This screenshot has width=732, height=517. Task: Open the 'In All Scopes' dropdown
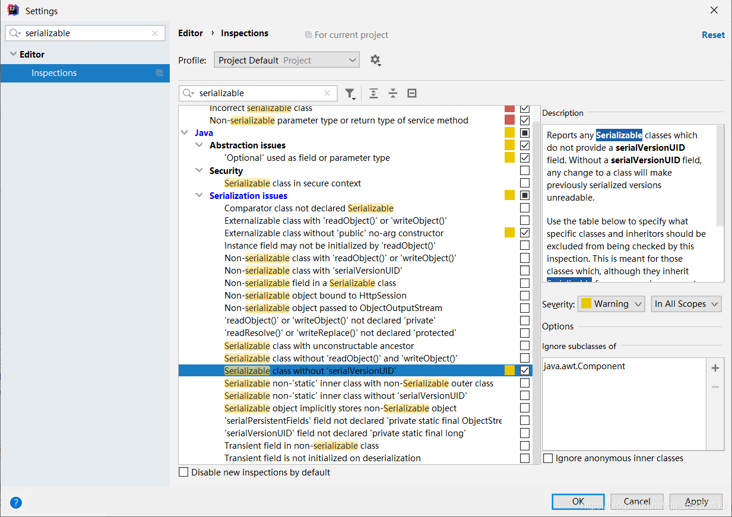pyautogui.click(x=686, y=304)
